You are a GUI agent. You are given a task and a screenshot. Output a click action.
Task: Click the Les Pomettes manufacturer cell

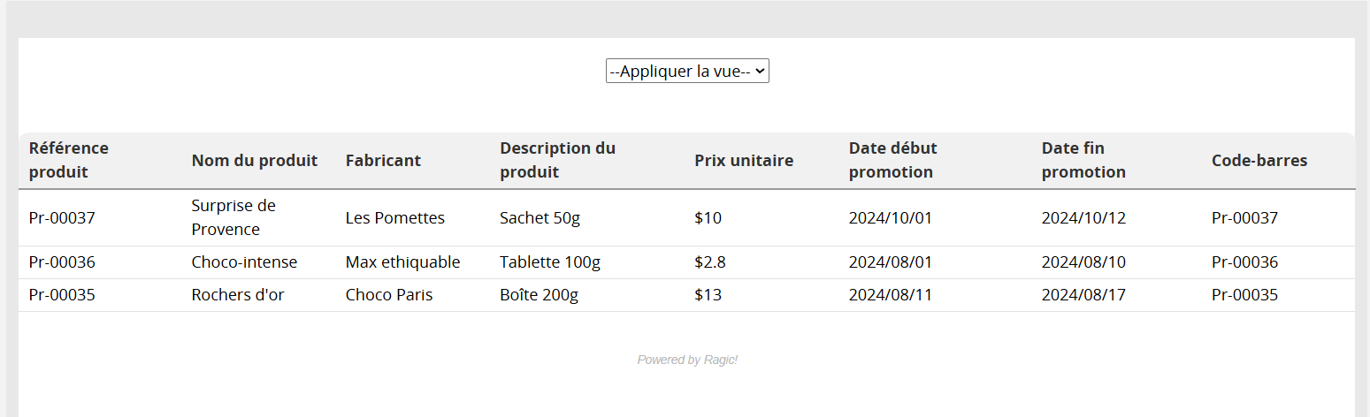tap(395, 217)
